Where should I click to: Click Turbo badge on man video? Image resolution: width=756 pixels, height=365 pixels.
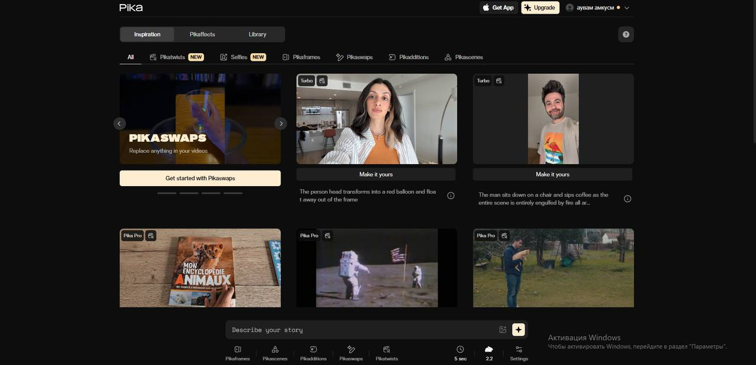click(483, 81)
